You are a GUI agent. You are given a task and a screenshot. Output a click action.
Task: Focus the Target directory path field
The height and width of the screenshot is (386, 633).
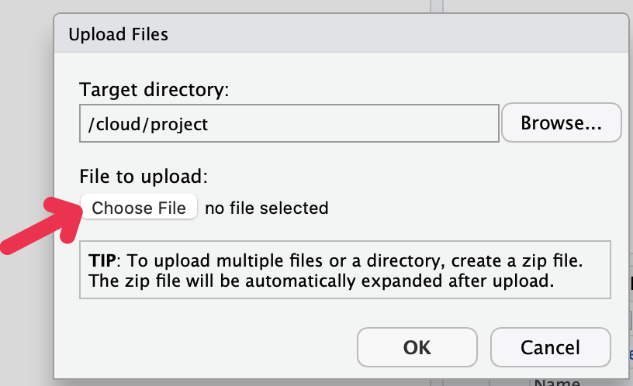point(289,123)
